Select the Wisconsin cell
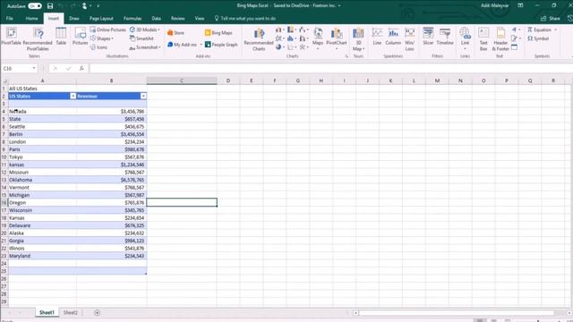The height and width of the screenshot is (322, 573). pos(42,210)
